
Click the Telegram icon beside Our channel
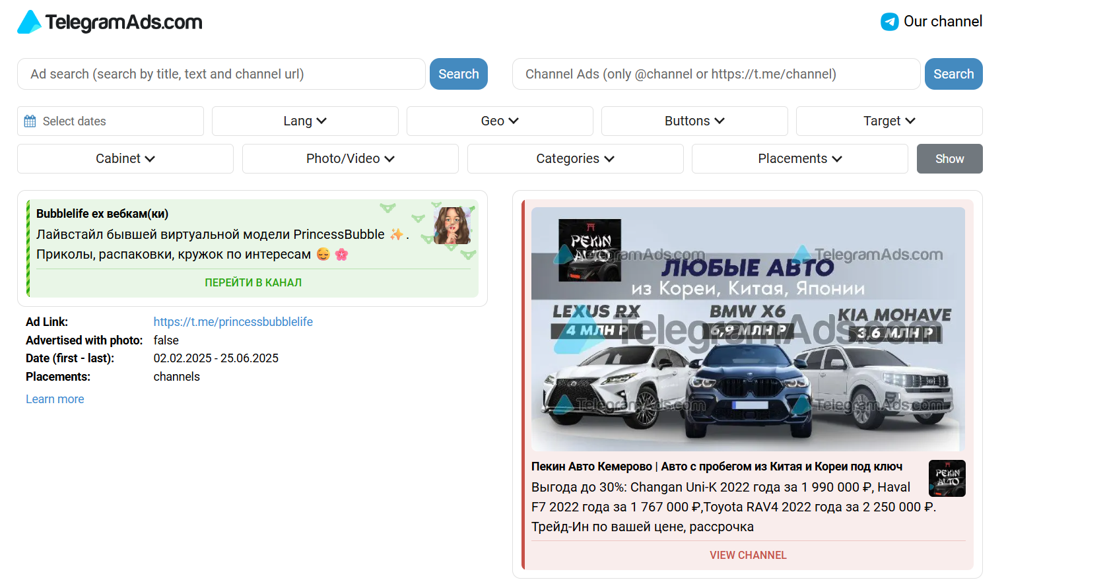click(889, 22)
